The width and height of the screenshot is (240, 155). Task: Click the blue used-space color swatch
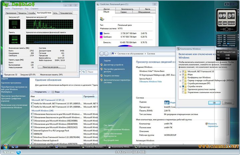point(101,33)
